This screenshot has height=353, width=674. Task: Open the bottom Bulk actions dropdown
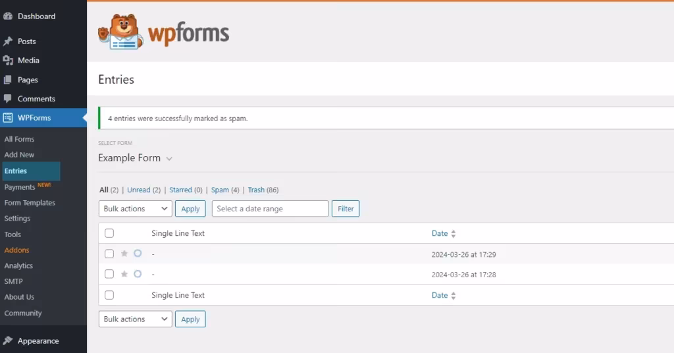[x=136, y=319]
